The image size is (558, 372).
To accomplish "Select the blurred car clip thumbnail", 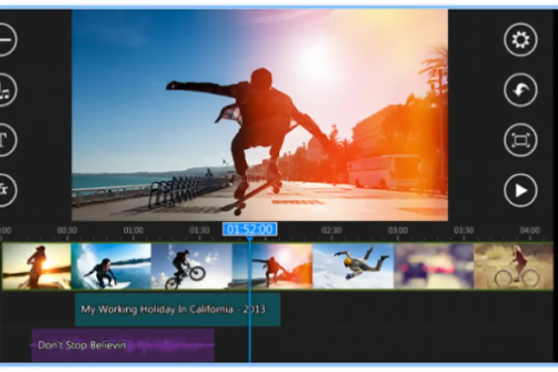I will pos(433,266).
